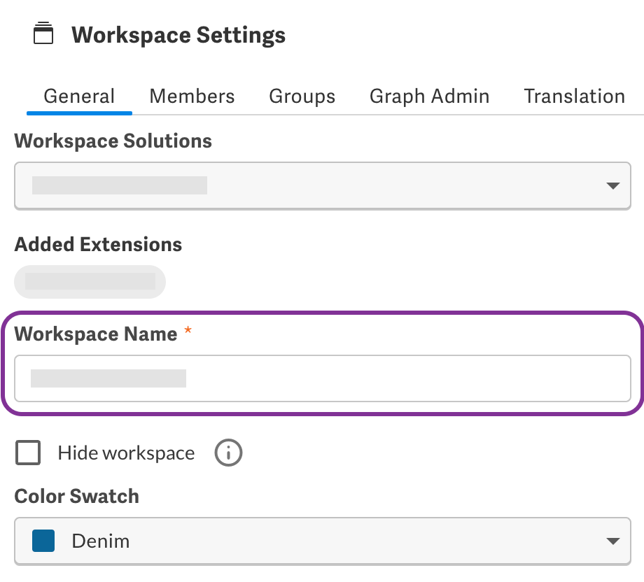Viewport: 644px width, 582px height.
Task: Open the Color Swatch dropdown arrow
Action: [x=612, y=541]
